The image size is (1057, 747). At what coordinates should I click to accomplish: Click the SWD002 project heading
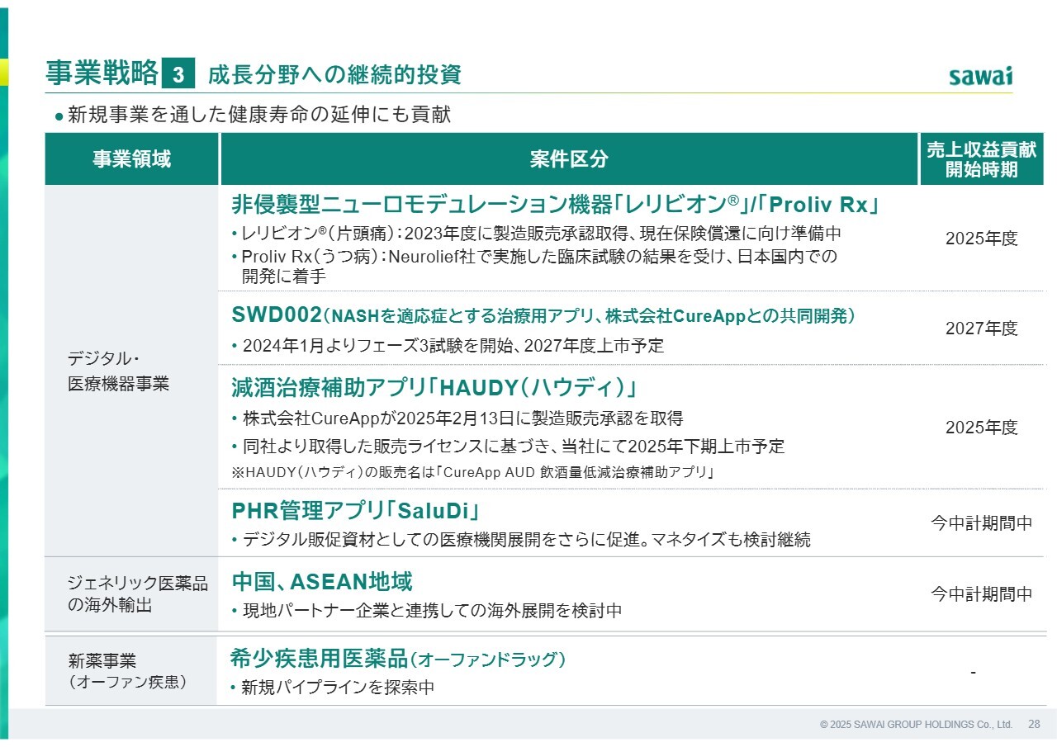click(543, 316)
